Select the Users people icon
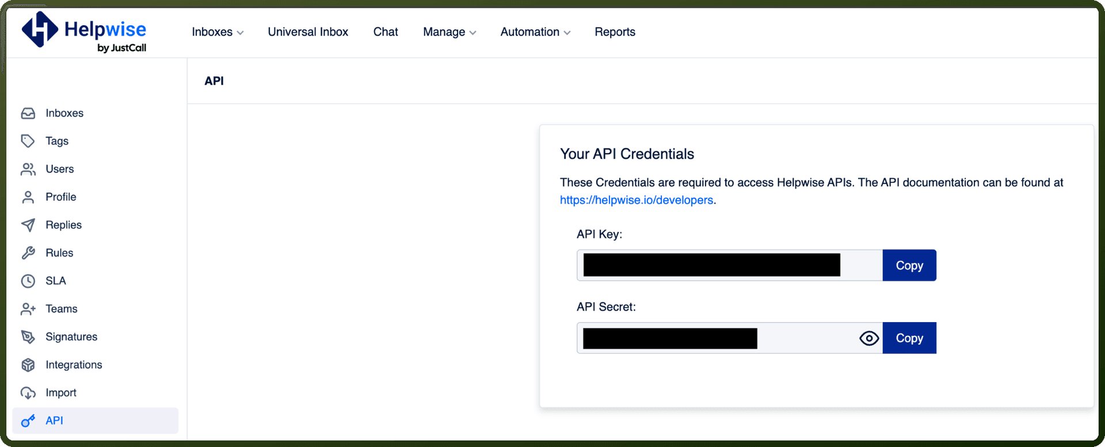1105x447 pixels. 28,169
